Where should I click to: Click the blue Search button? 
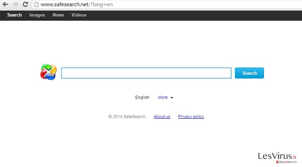249,73
